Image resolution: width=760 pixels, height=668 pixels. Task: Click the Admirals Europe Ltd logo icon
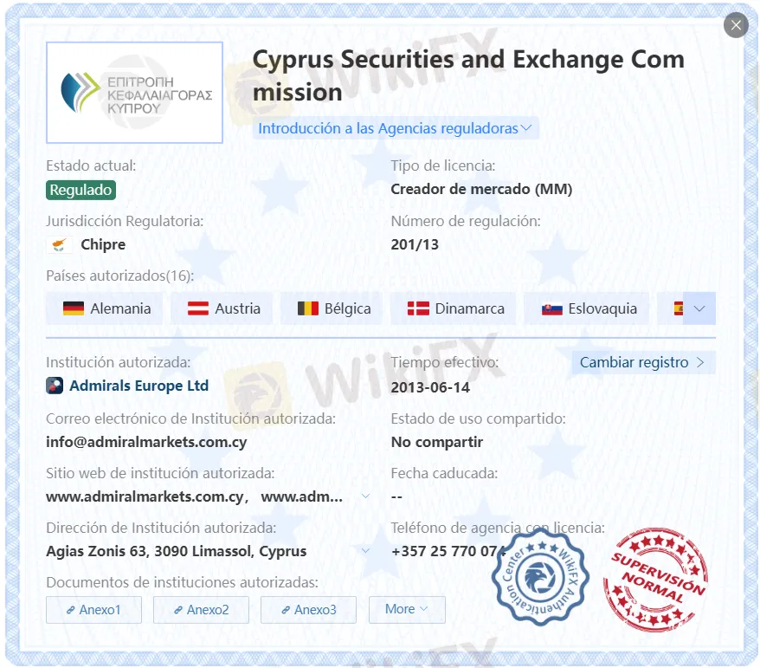click(x=55, y=386)
